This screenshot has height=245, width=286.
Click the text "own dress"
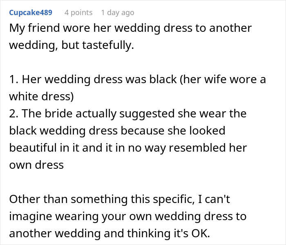36,165
